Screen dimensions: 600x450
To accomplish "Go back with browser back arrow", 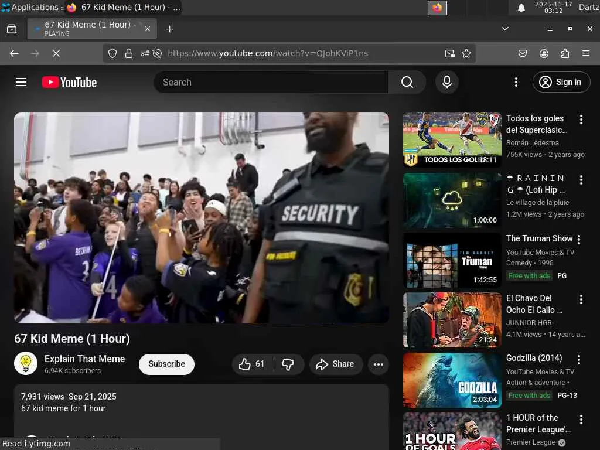I will [14, 53].
